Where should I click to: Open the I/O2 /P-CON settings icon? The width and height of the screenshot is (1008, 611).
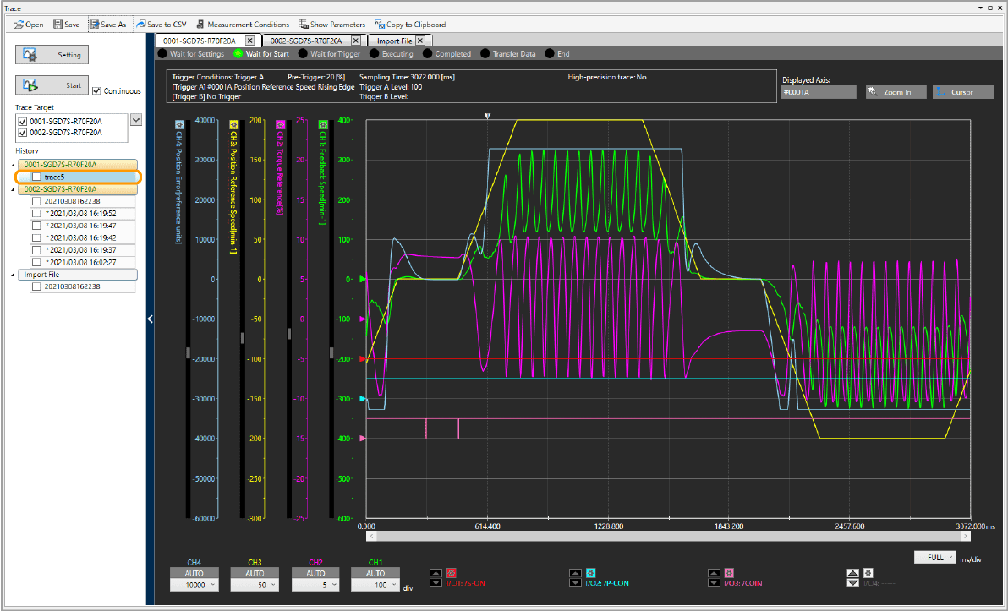point(591,573)
